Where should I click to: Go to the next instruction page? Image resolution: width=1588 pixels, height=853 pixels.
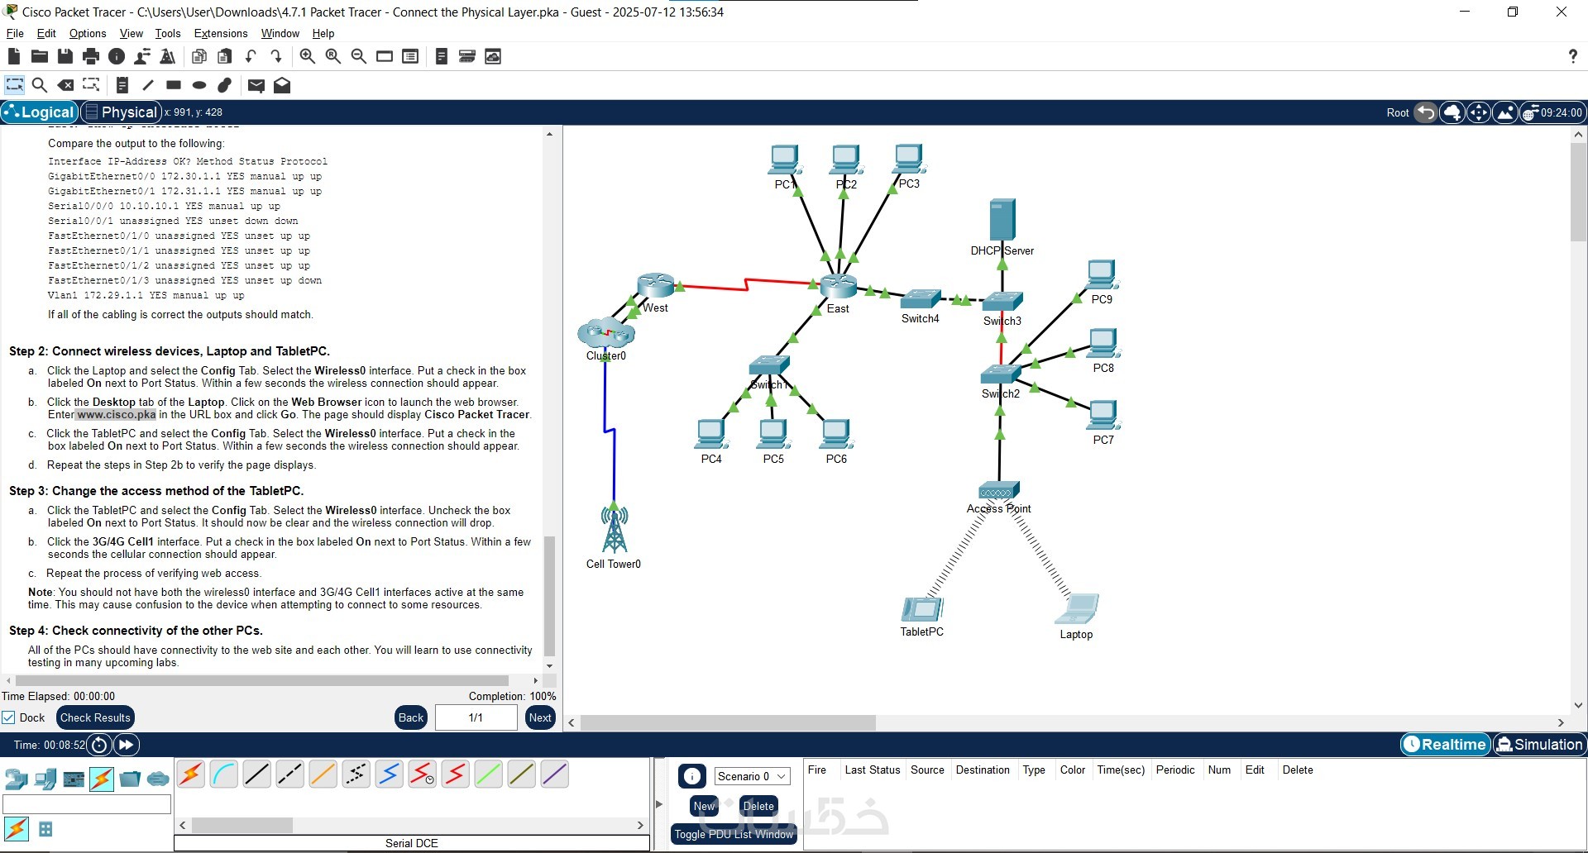[x=540, y=717]
